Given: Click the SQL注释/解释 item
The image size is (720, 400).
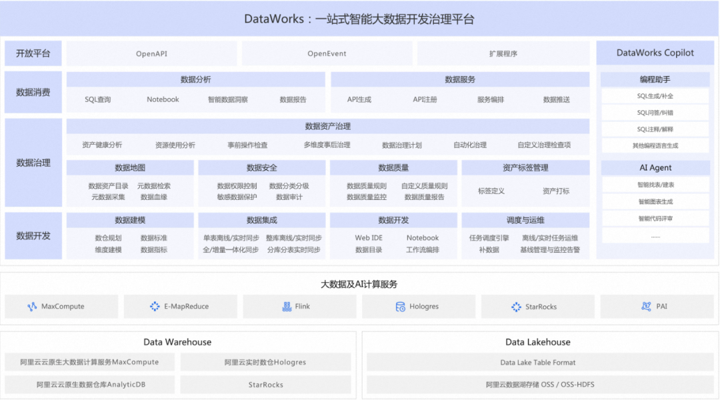Looking at the screenshot, I should click(655, 129).
